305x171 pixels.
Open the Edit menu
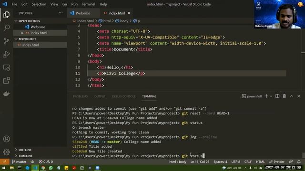click(x=24, y=4)
